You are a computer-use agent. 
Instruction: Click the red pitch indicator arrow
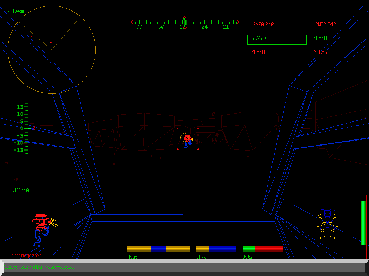click(34, 128)
